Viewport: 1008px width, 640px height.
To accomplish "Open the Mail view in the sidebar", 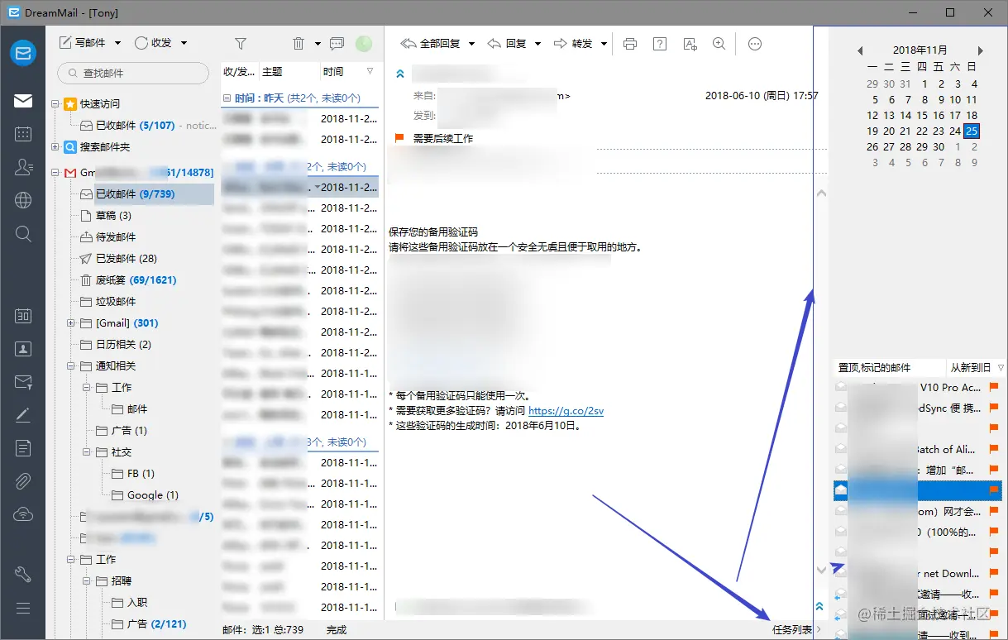I will click(x=23, y=101).
